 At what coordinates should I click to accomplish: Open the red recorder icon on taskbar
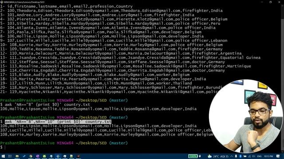[78, 156]
